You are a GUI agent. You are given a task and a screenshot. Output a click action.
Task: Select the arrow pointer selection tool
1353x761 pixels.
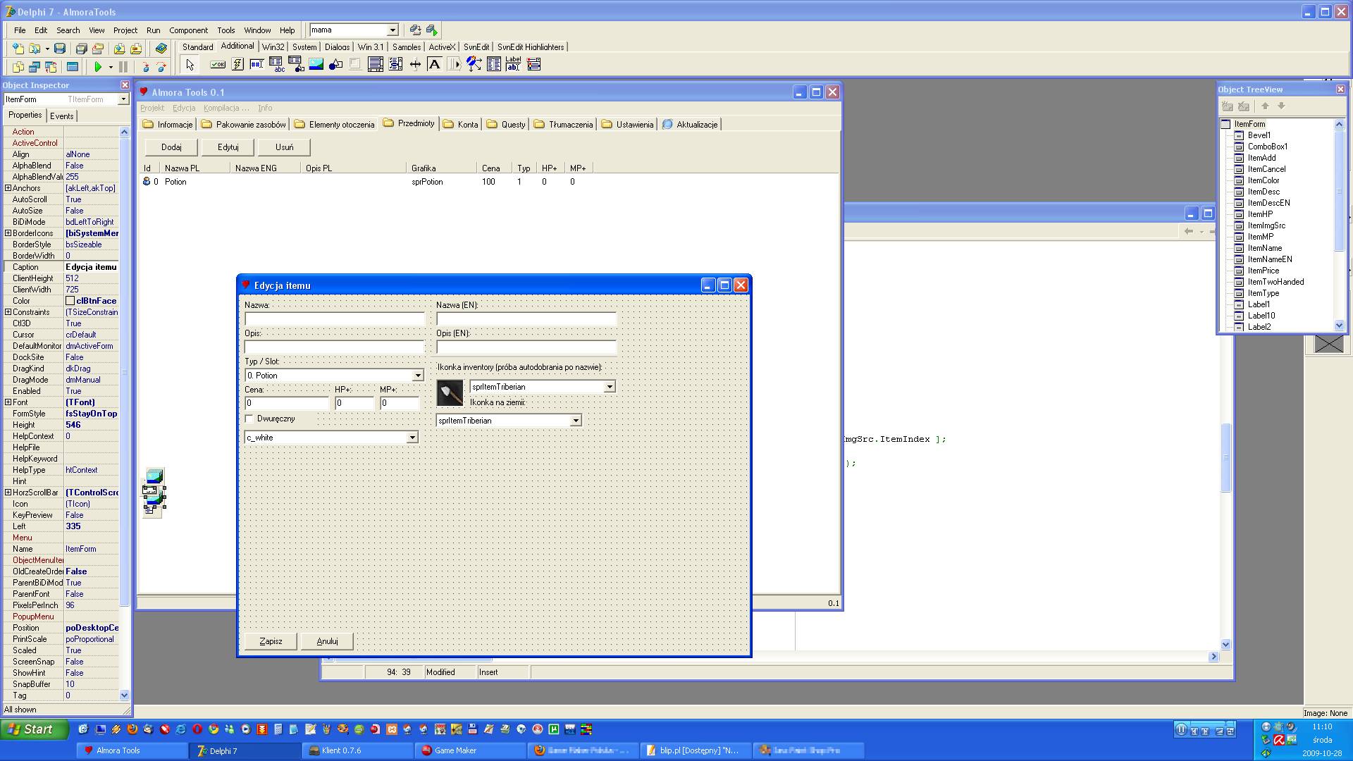click(x=190, y=65)
